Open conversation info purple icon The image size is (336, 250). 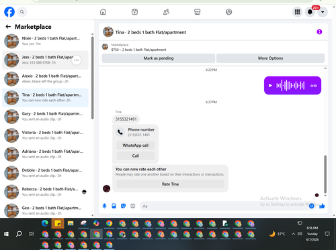319,32
